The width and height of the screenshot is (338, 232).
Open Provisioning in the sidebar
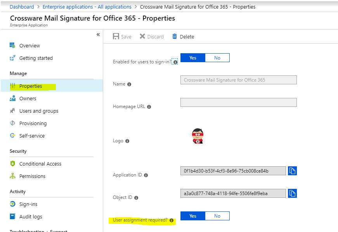click(52, 123)
